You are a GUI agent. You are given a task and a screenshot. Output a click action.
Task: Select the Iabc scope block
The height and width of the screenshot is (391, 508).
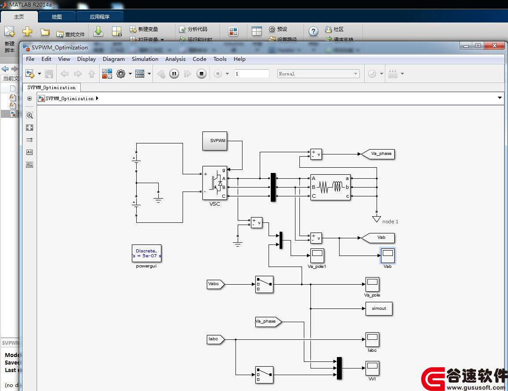pos(372,340)
